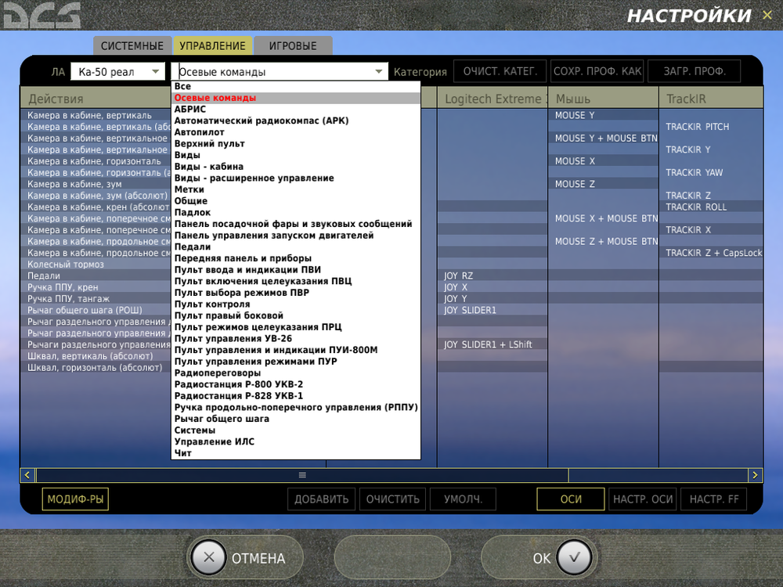Click the horizontal scrollbar thumb
783x587 pixels.
point(301,474)
